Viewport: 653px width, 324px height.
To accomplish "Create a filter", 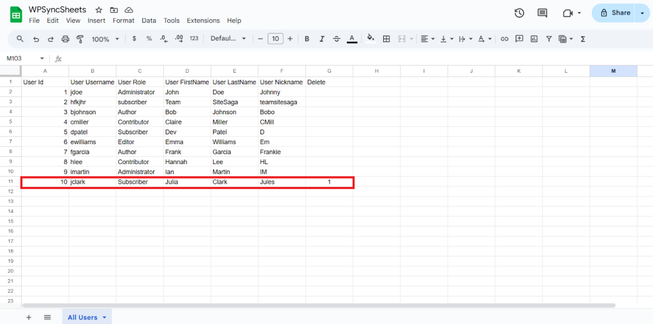I will pos(549,39).
